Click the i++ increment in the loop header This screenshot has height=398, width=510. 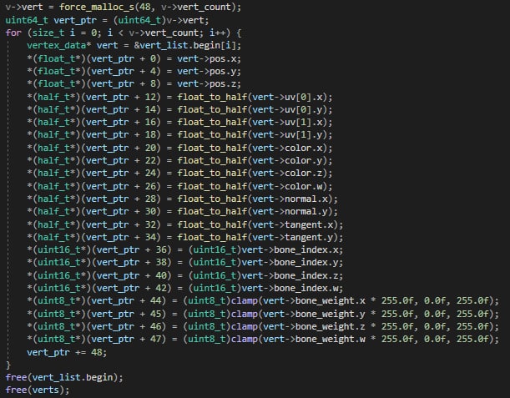(x=217, y=33)
